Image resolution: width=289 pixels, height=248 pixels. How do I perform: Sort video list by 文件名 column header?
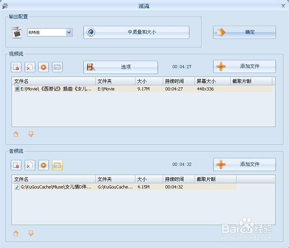pyautogui.click(x=54, y=81)
